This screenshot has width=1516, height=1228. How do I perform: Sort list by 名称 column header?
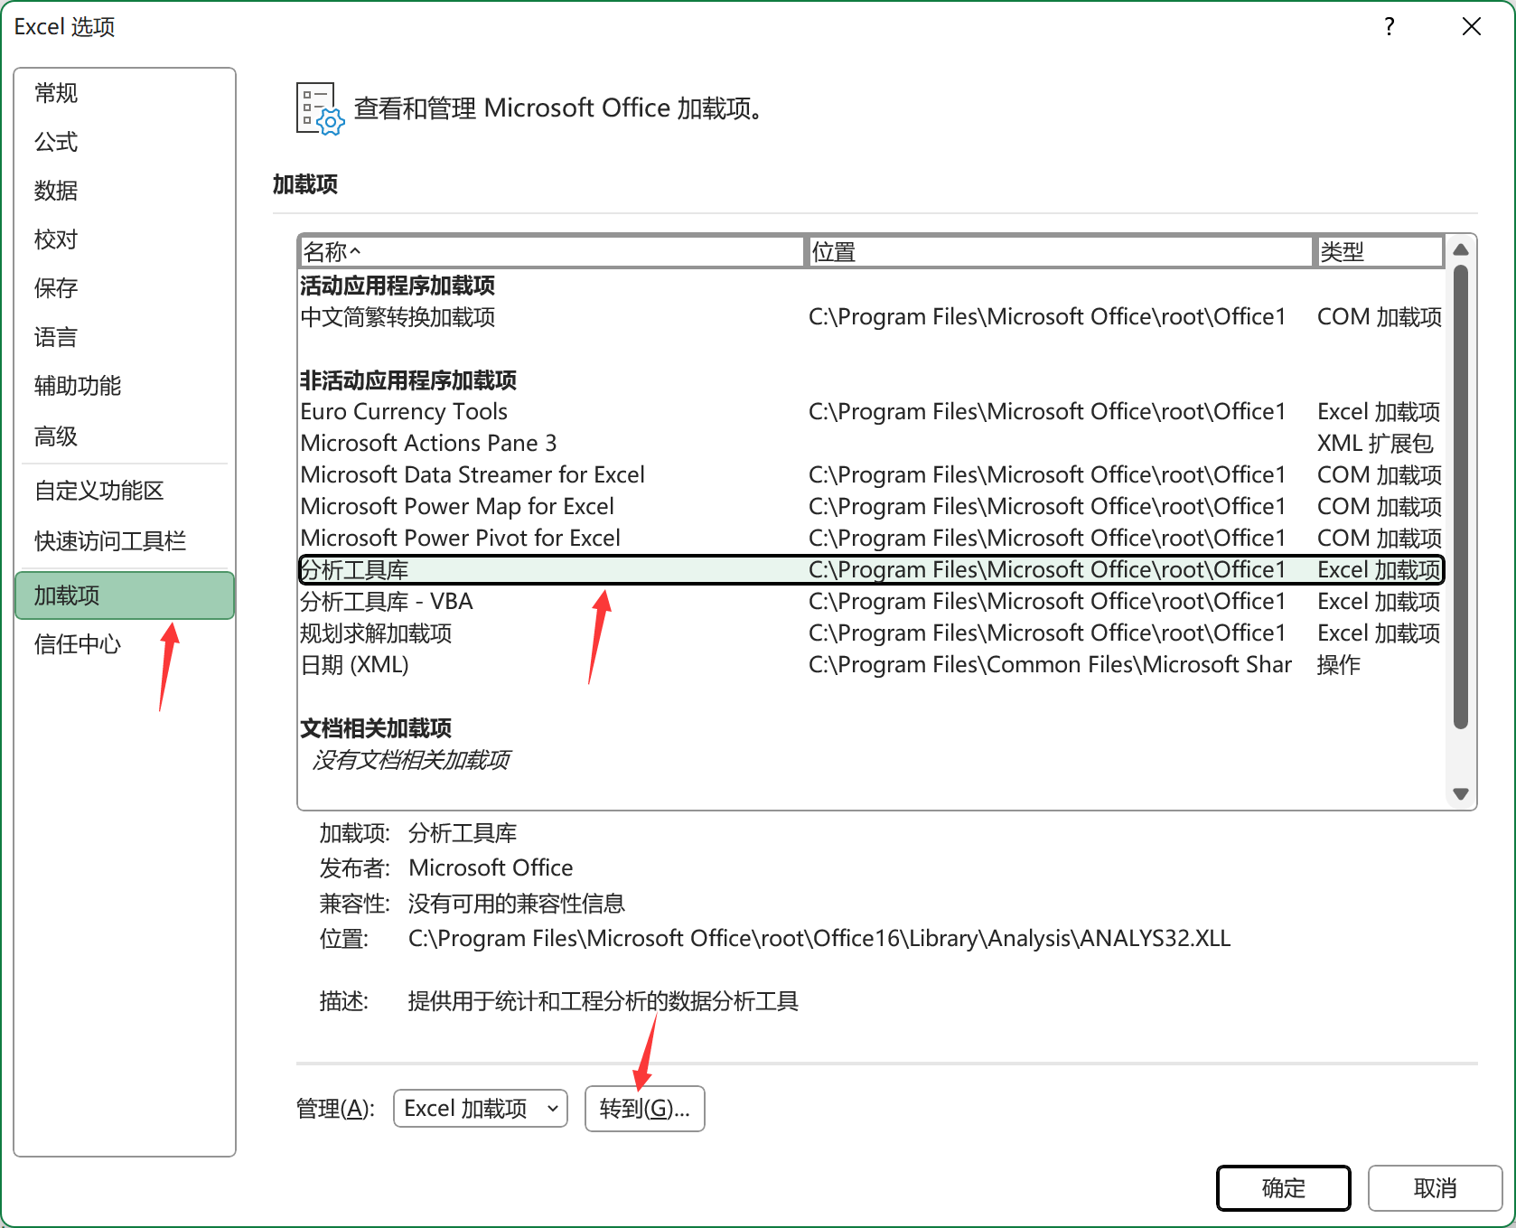pos(550,251)
